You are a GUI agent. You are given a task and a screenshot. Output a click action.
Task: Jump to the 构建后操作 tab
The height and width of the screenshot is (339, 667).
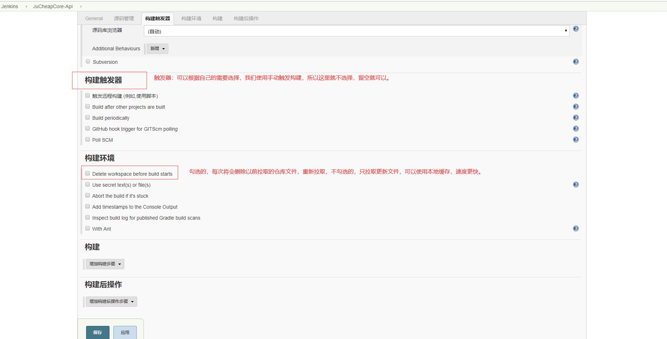[x=246, y=18]
